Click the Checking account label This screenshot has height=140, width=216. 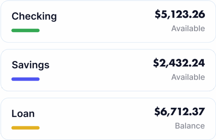(x=34, y=16)
